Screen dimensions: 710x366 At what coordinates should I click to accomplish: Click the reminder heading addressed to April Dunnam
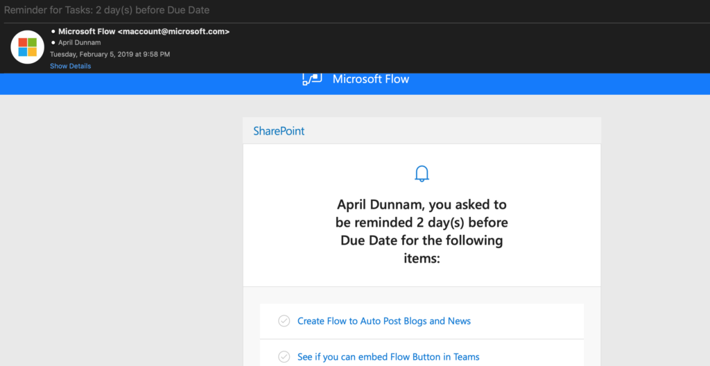coord(422,231)
